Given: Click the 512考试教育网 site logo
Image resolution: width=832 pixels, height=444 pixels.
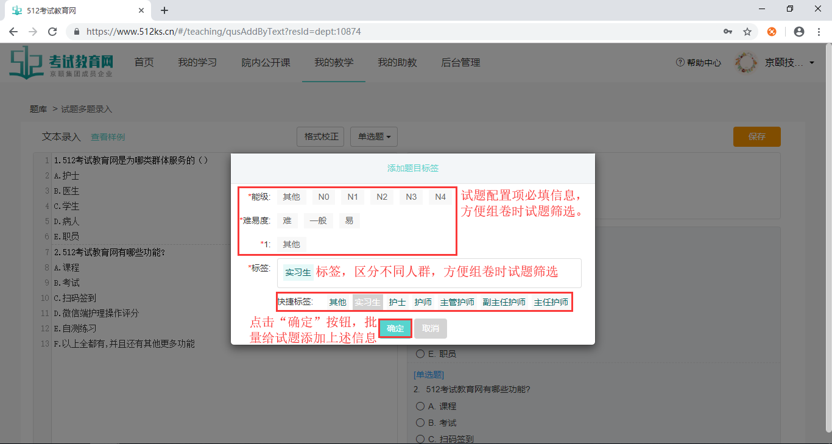Looking at the screenshot, I should pos(61,62).
